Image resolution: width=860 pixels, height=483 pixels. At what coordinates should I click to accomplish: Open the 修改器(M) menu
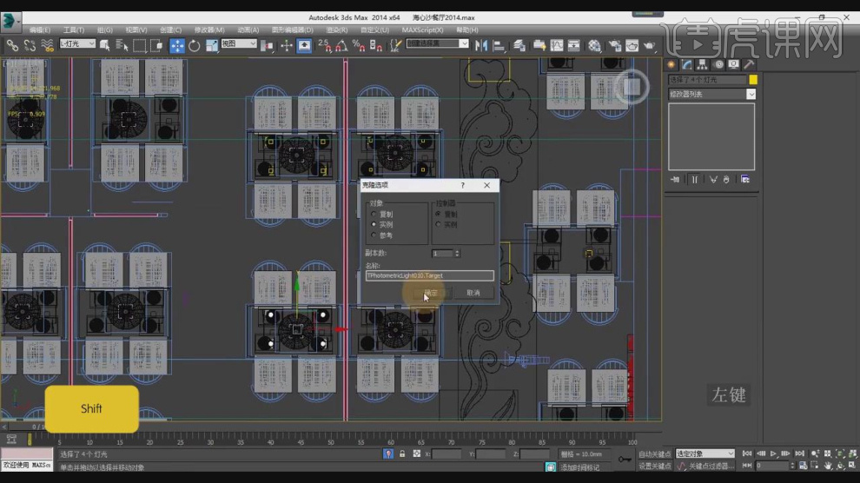pyautogui.click(x=209, y=30)
